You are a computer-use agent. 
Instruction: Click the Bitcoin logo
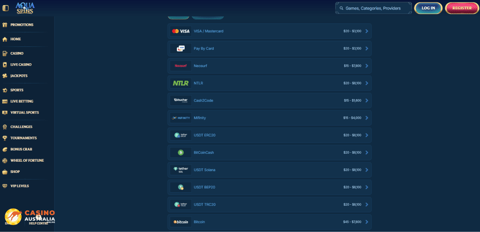181,222
